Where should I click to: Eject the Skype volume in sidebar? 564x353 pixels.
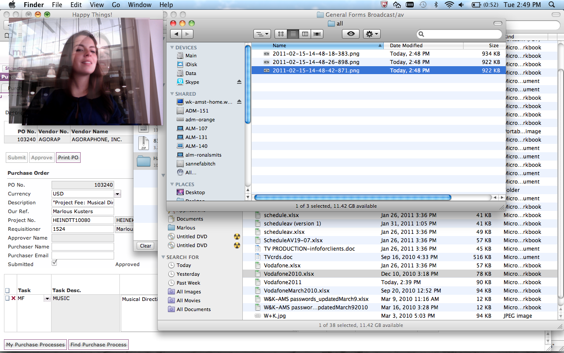click(239, 82)
